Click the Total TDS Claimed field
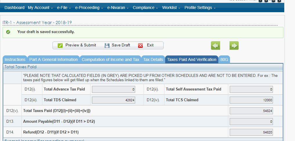The width and height of the screenshot is (295, 141). [x=113, y=100]
